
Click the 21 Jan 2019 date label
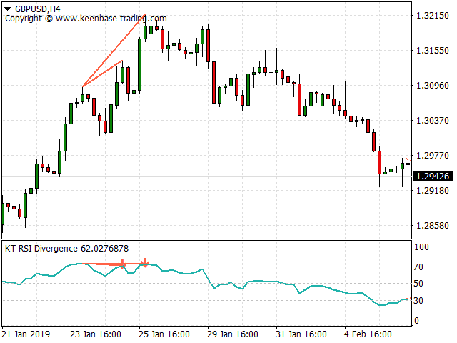pos(26,334)
